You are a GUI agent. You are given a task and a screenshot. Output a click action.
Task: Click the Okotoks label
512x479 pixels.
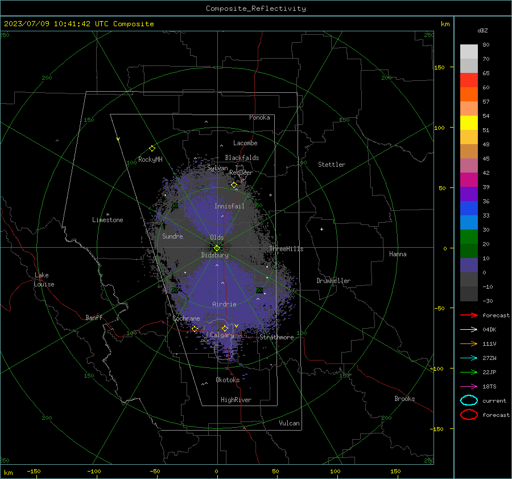pos(228,379)
